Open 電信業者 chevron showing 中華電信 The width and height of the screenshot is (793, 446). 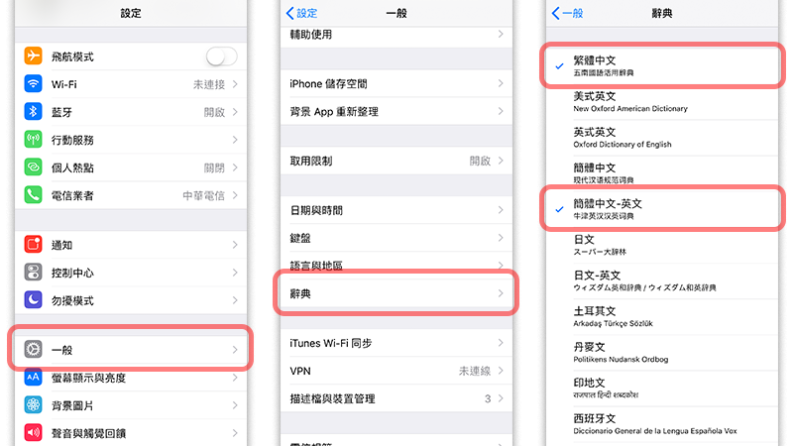(x=235, y=195)
